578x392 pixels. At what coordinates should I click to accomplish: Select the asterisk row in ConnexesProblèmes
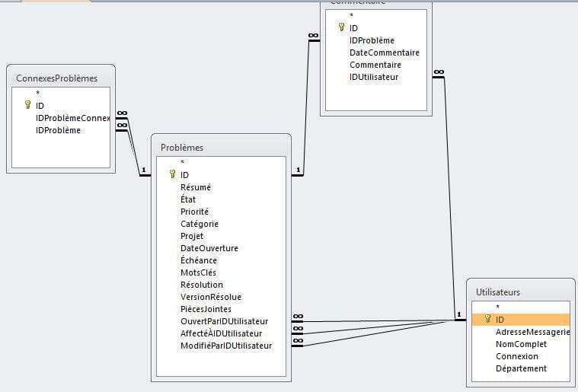tap(61, 93)
